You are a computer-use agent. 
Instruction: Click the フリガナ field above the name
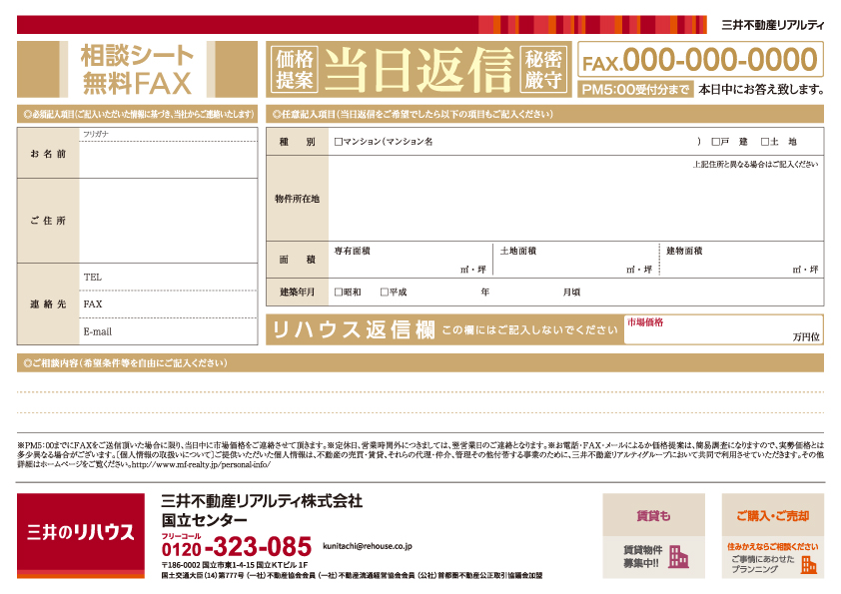[169, 135]
